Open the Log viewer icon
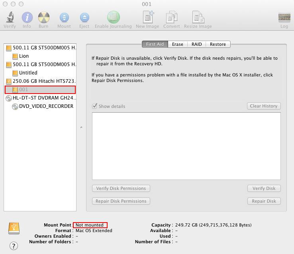The image size is (294, 254). (x=284, y=18)
